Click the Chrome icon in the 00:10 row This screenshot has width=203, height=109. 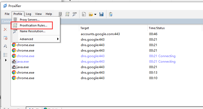[x=14, y=78]
